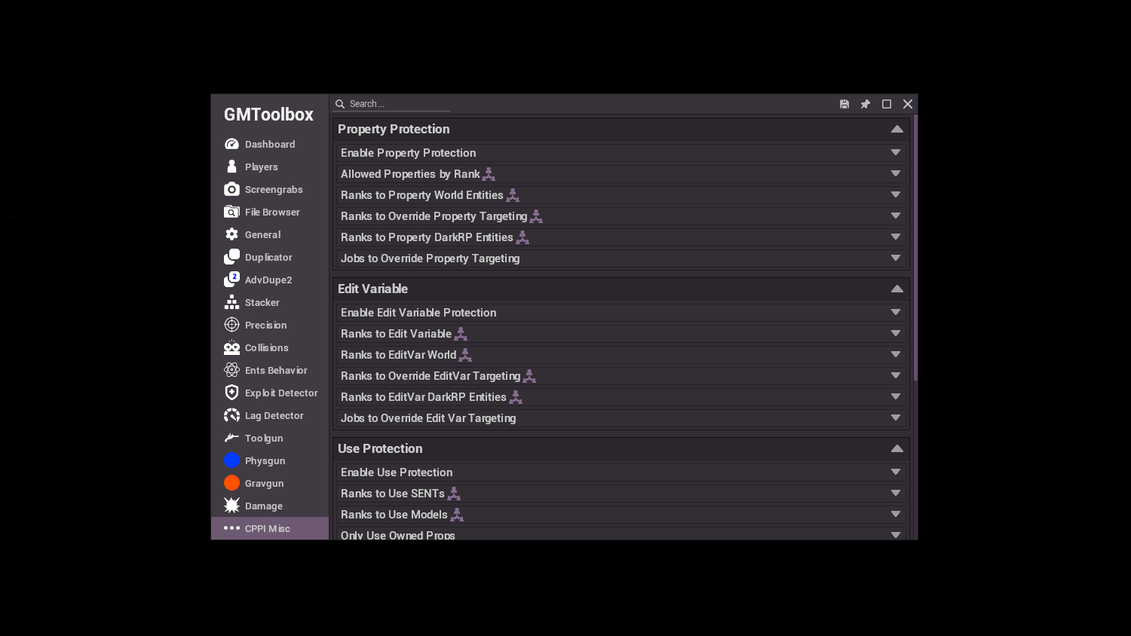Click 'Ranks to Property DarkRP Entities' text
The height and width of the screenshot is (636, 1131).
point(427,237)
